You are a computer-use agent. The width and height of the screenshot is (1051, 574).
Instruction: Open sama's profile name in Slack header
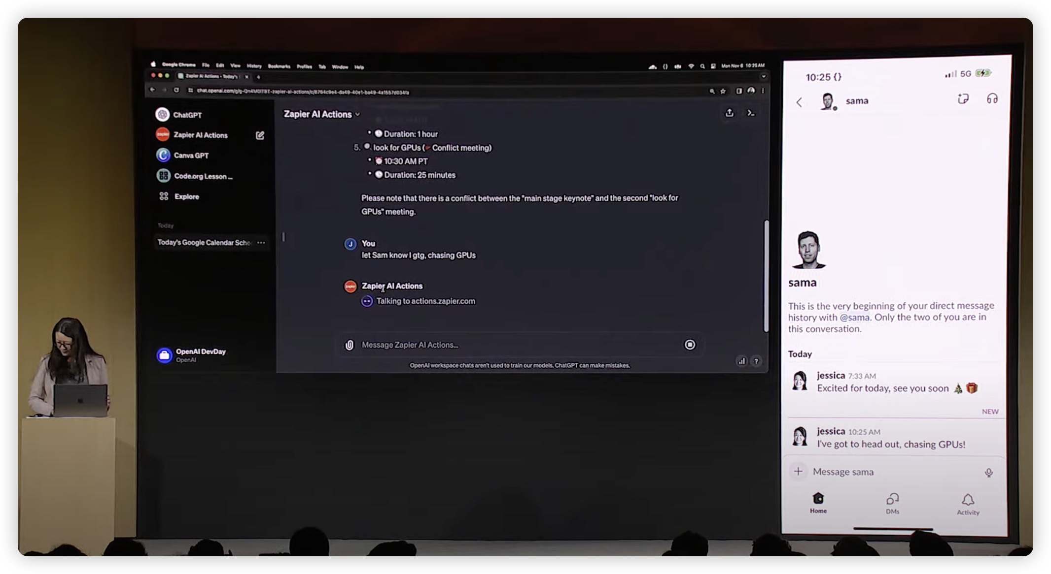[x=857, y=101]
